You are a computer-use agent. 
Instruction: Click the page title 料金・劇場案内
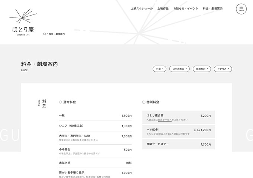click(x=39, y=64)
